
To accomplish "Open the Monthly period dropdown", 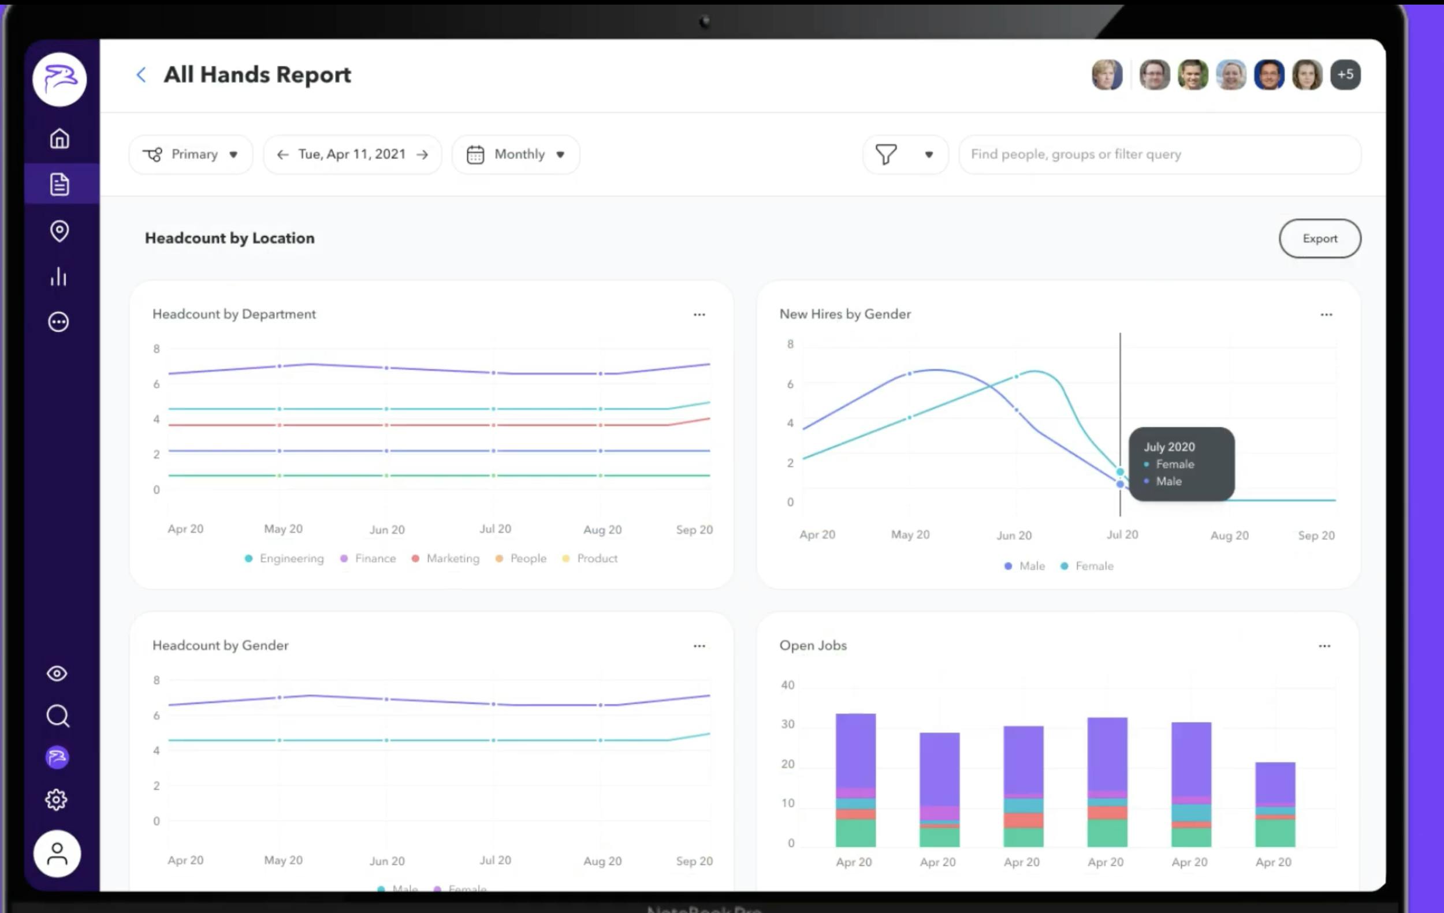I will click(x=516, y=155).
